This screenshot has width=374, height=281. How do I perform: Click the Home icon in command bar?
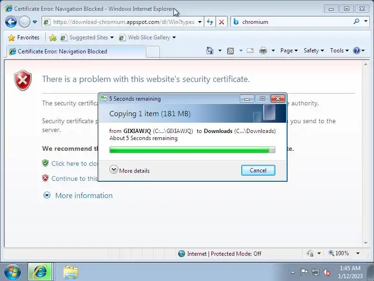pyautogui.click(x=210, y=51)
